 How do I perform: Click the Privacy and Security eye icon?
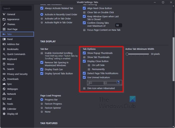coord(4,74)
